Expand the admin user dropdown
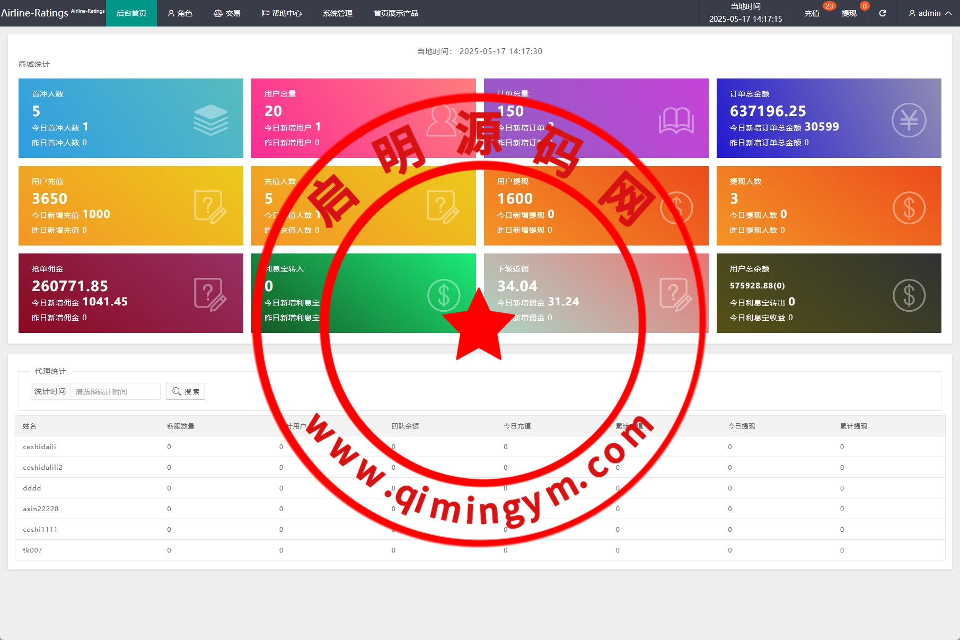This screenshot has width=960, height=640. pos(930,13)
